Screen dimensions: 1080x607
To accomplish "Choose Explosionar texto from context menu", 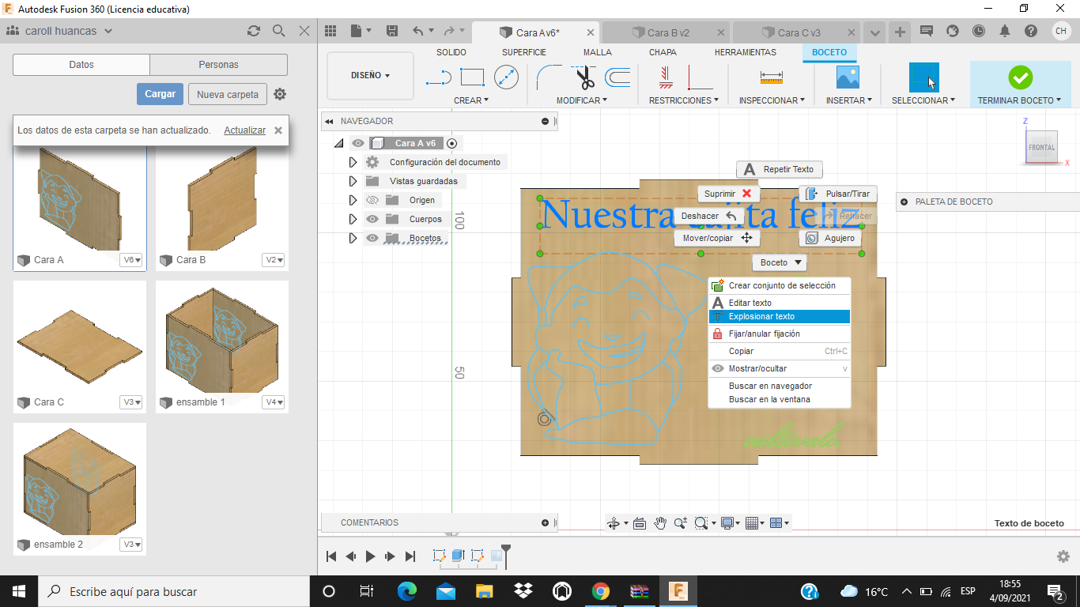I will point(779,317).
